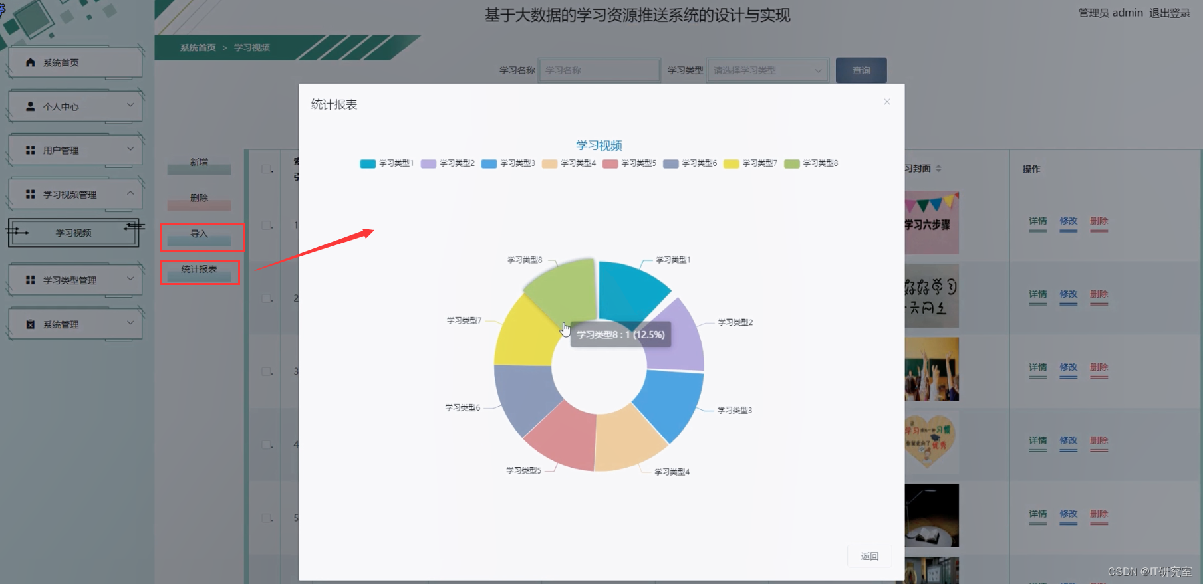Tick the checkbox for row 2

pyautogui.click(x=266, y=298)
